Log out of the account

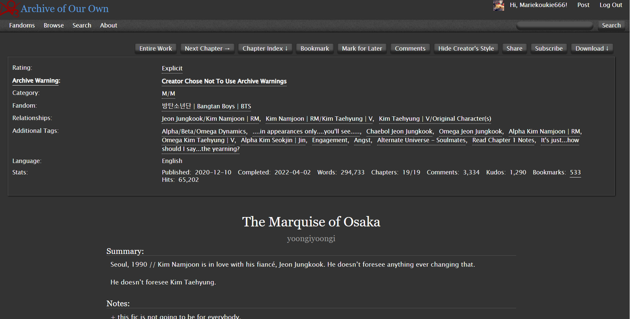coord(611,5)
